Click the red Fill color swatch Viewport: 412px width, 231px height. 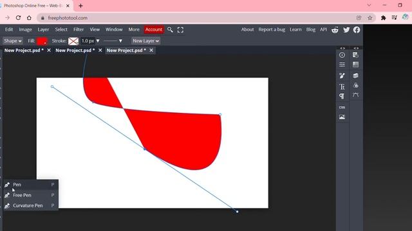(42, 41)
